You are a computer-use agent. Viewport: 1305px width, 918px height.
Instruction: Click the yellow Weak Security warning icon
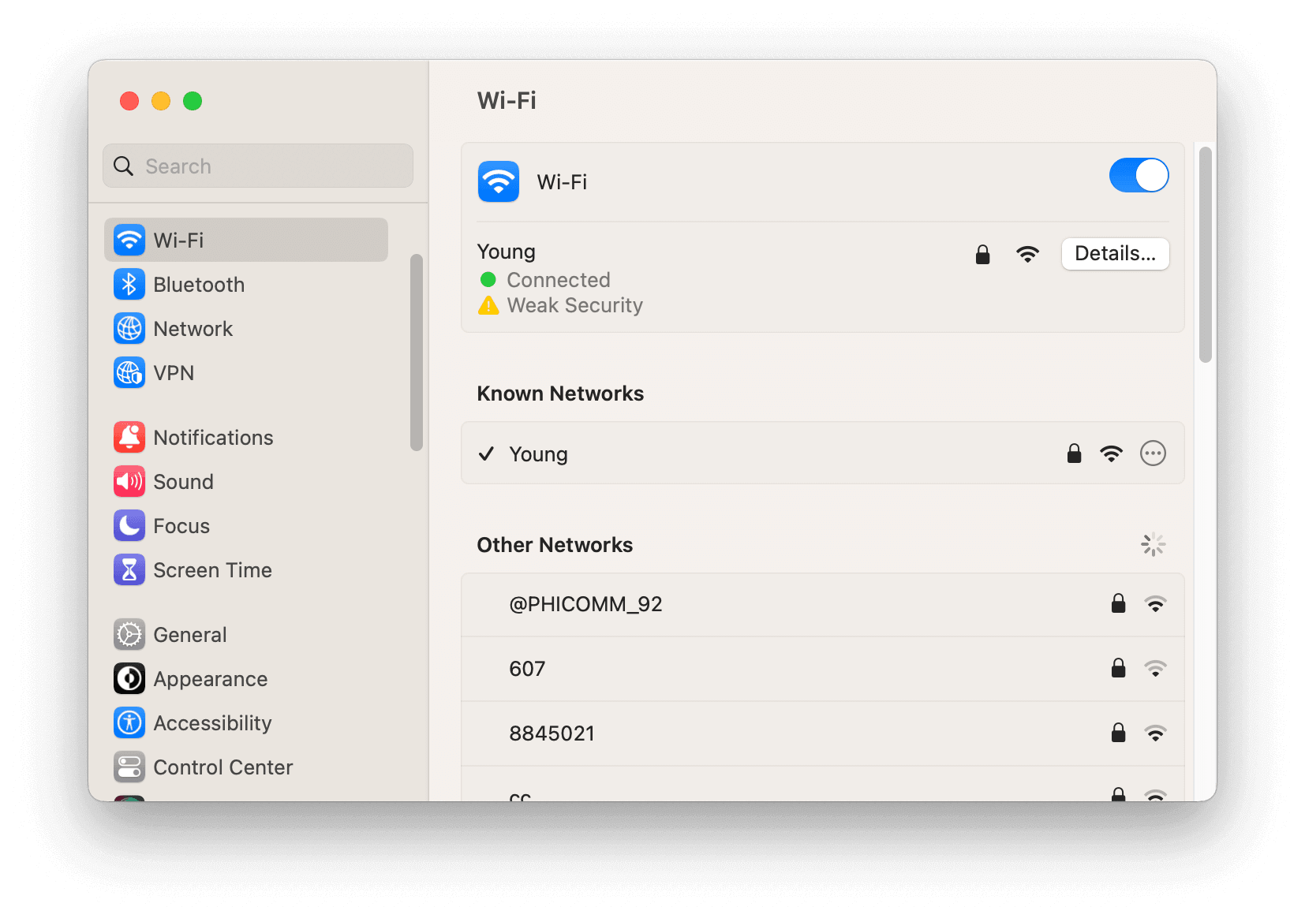coord(488,305)
